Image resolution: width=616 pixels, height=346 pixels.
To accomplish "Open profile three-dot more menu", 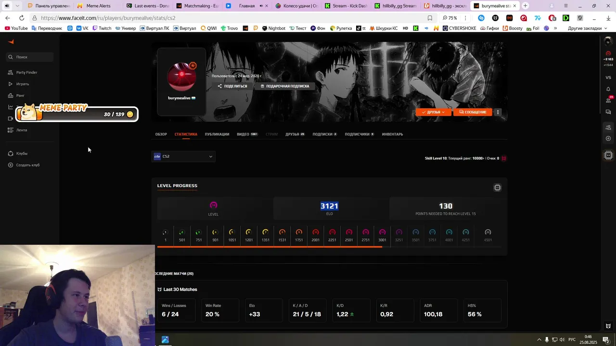I will pos(498,112).
